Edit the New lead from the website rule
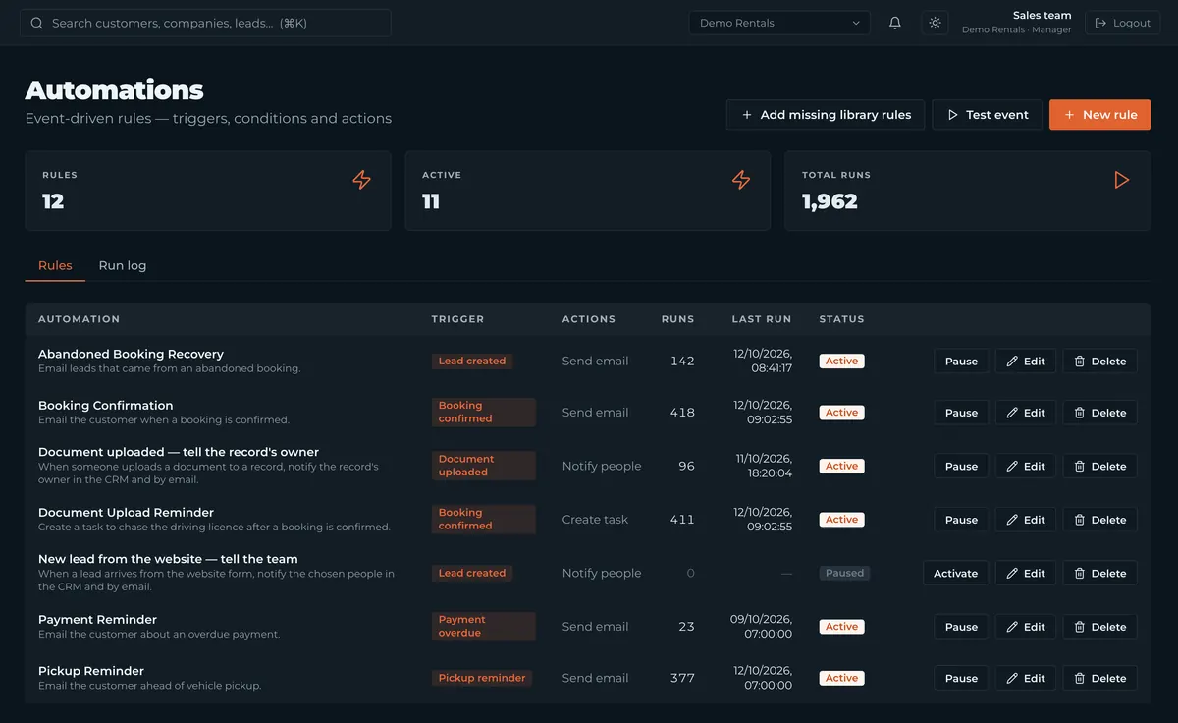Image resolution: width=1178 pixels, height=723 pixels. click(1026, 574)
